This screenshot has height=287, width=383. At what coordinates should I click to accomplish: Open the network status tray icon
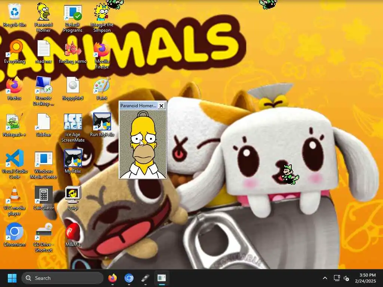click(337, 278)
